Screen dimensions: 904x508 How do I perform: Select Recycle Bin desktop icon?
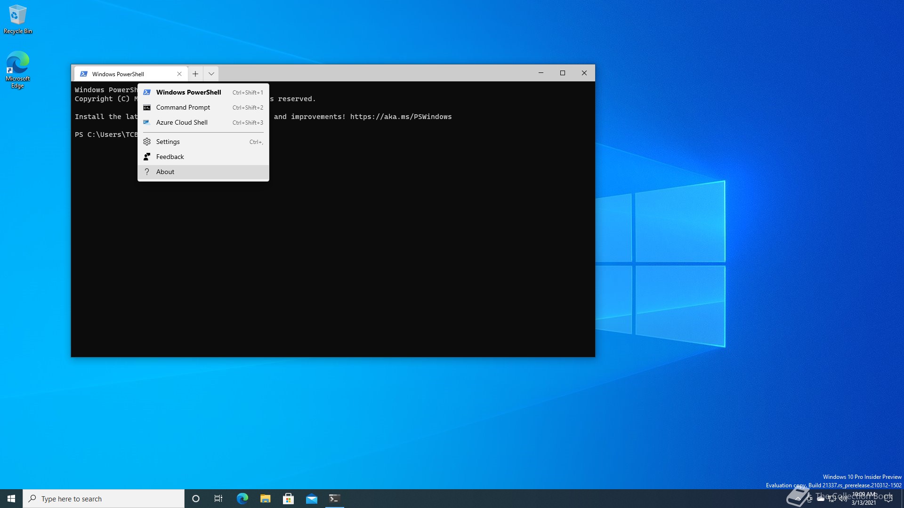18,19
